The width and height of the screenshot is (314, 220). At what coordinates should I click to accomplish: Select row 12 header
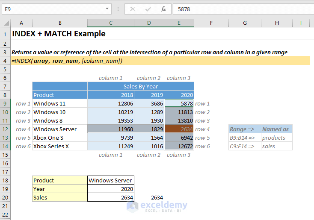coord(5,129)
